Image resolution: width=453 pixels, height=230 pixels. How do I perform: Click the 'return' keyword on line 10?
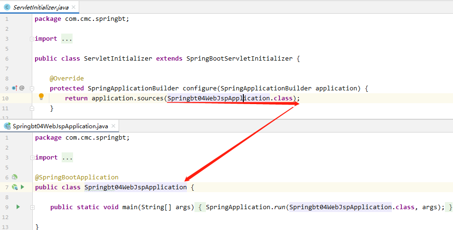point(76,98)
